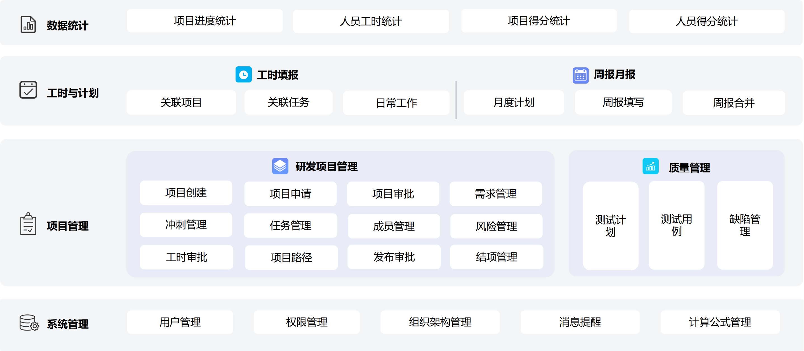The width and height of the screenshot is (804, 351).
Task: Select 工时审批 module
Action: click(x=186, y=257)
